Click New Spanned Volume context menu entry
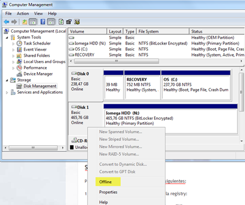Viewport: 245px width, 205px height. [x=120, y=132]
